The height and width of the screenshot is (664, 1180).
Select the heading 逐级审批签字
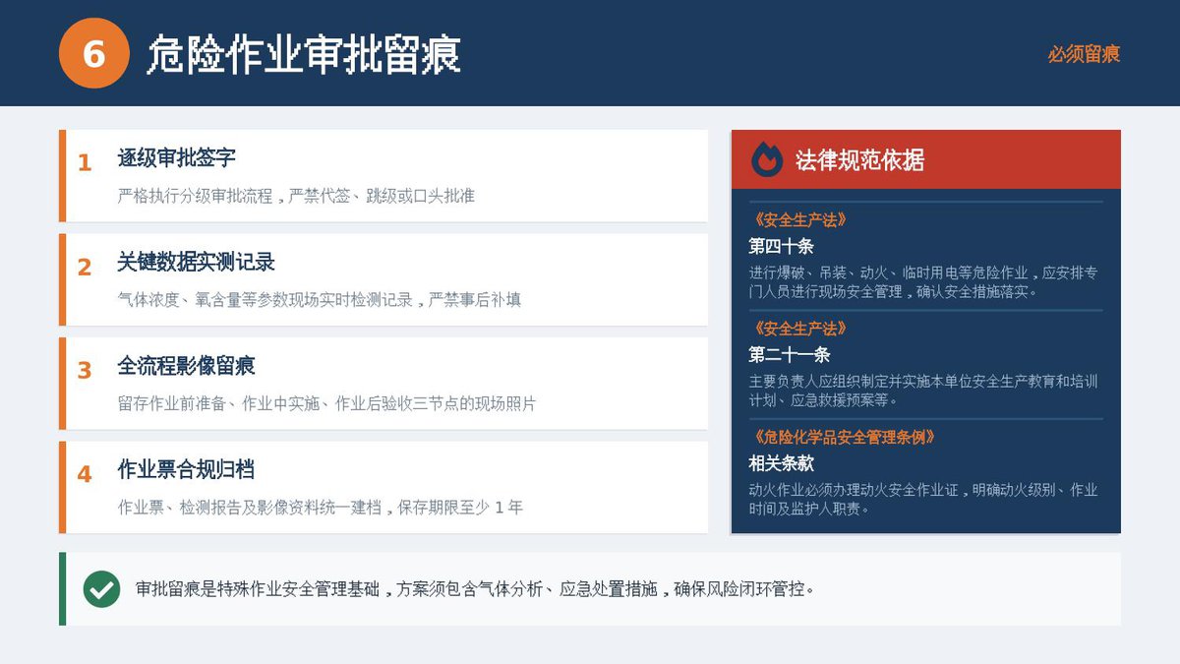176,158
